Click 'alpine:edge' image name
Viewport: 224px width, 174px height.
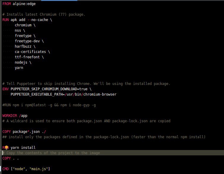click(x=24, y=4)
